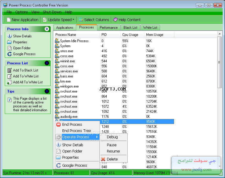Click the scrollbar up arrow
The height and width of the screenshot is (178, 225).
(x=220, y=34)
